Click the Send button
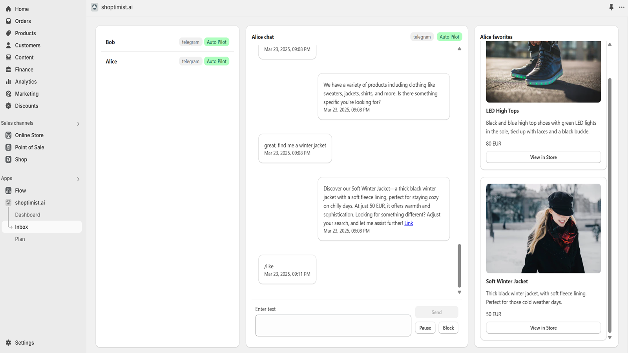The height and width of the screenshot is (353, 628). point(436,312)
